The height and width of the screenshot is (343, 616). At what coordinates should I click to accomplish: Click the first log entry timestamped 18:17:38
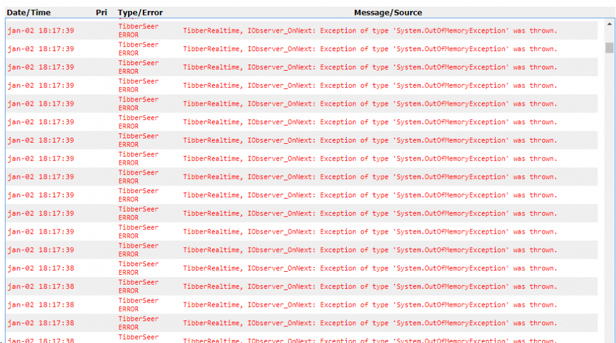pos(41,268)
